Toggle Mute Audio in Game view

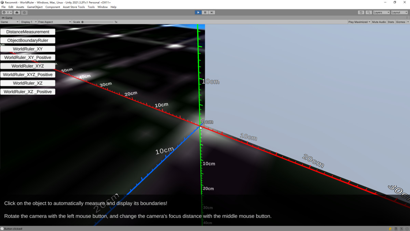coord(379,22)
